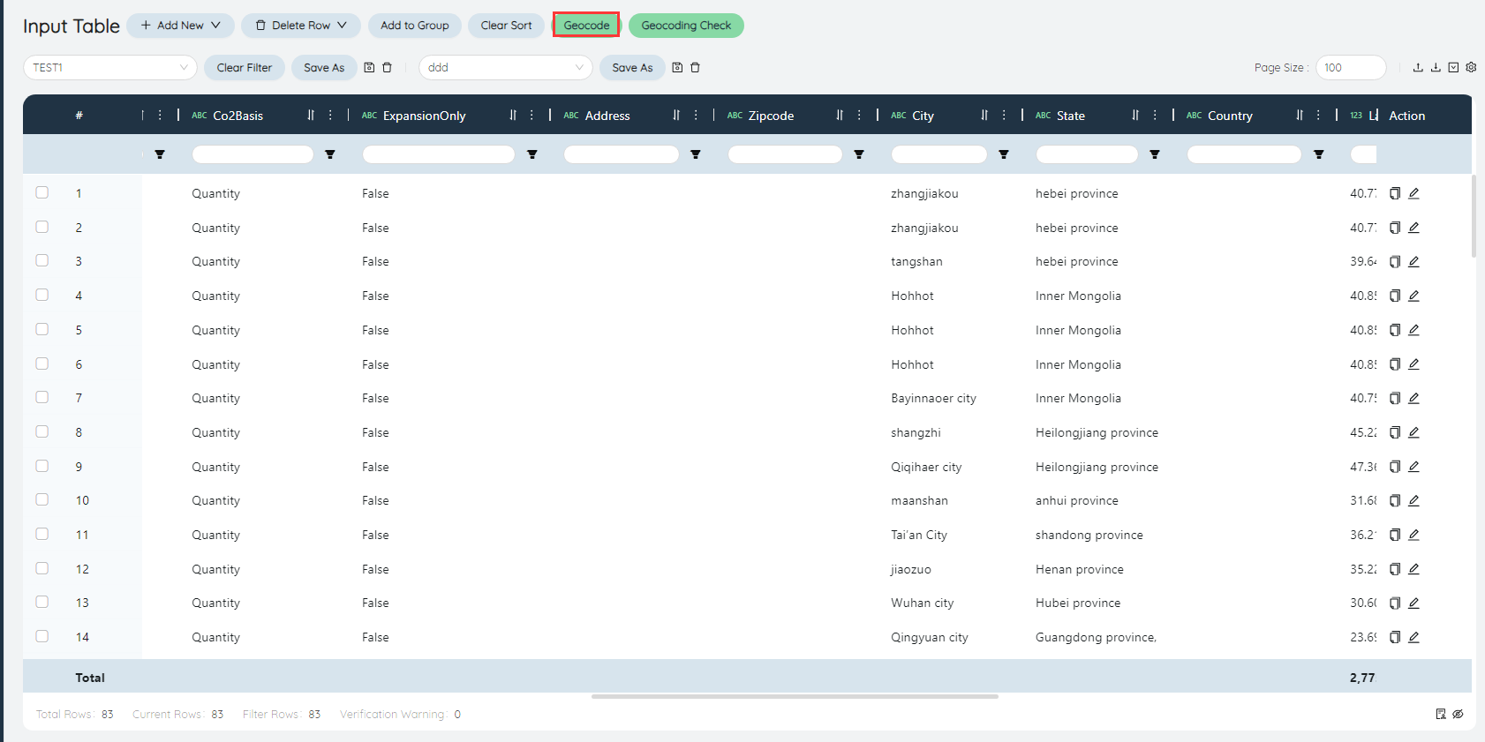Open Address column three-dot menu
The height and width of the screenshot is (742, 1485).
696,115
